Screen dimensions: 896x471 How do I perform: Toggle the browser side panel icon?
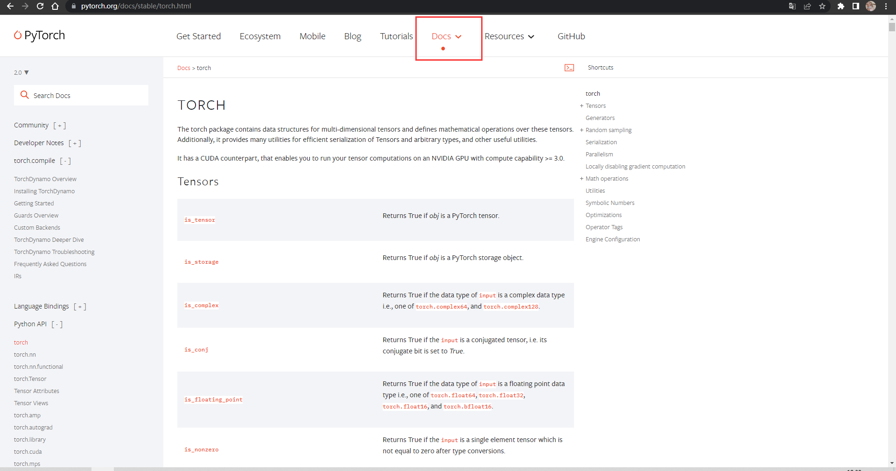click(856, 6)
